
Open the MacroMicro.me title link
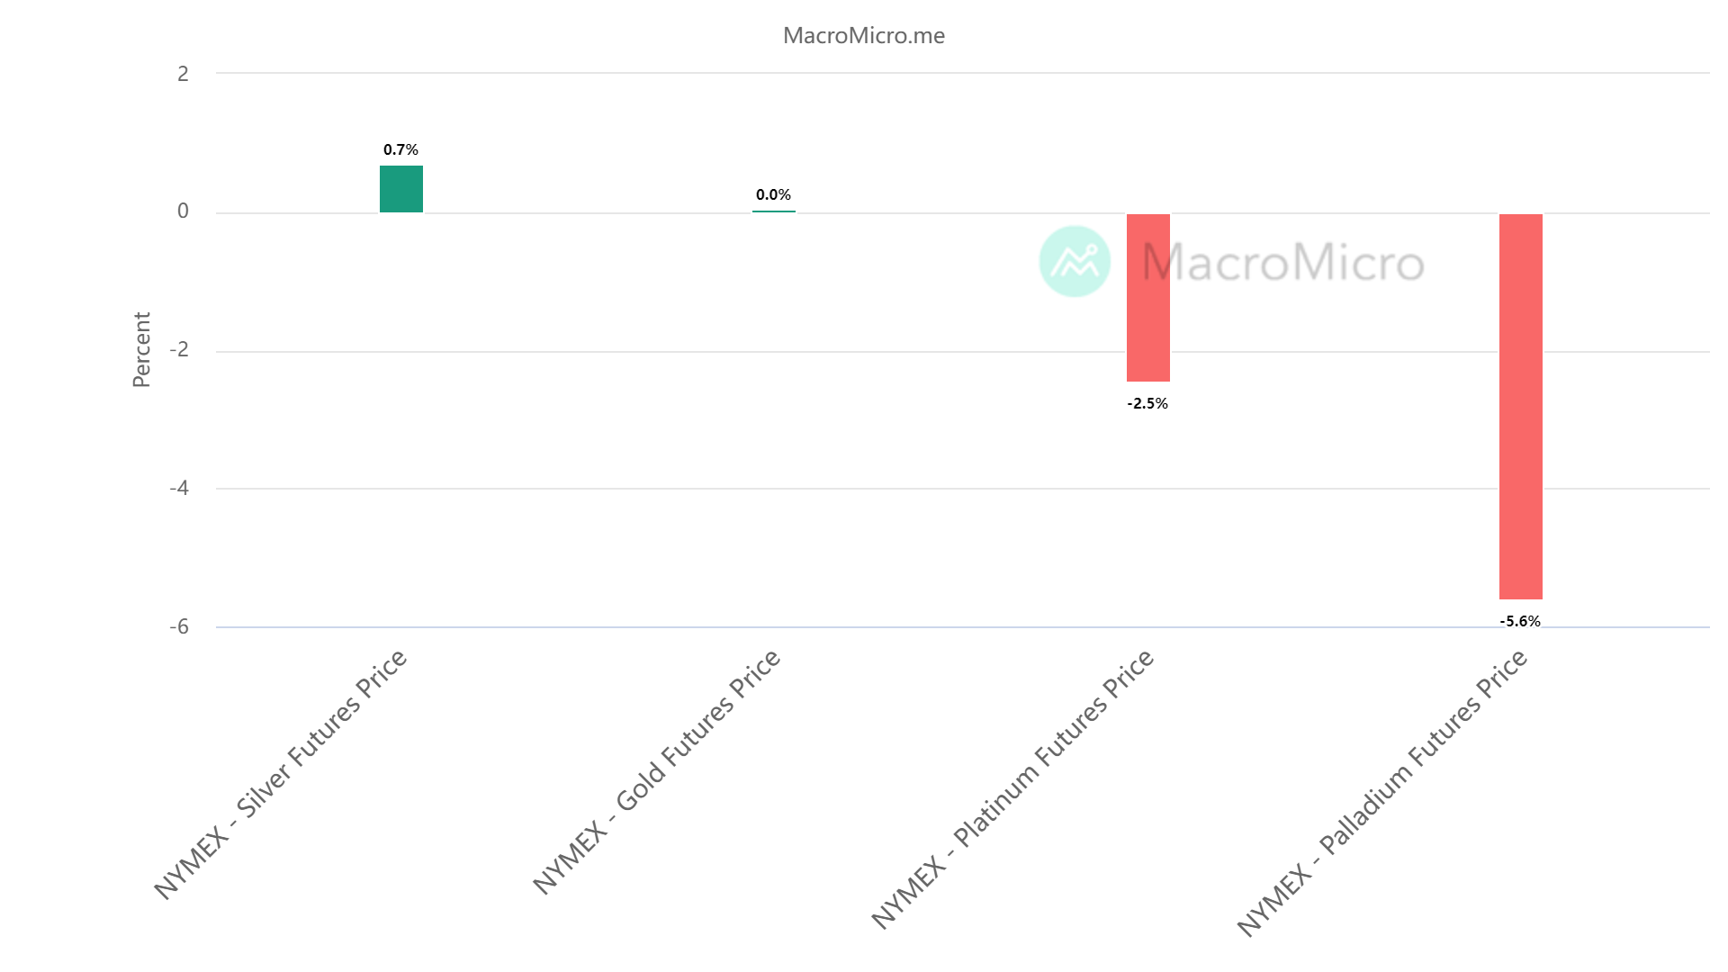coord(863,36)
